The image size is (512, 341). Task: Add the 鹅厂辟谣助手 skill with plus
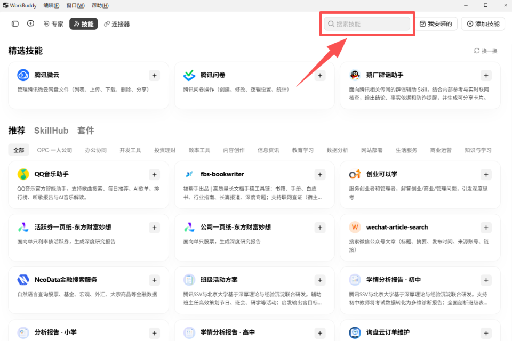click(x=486, y=75)
